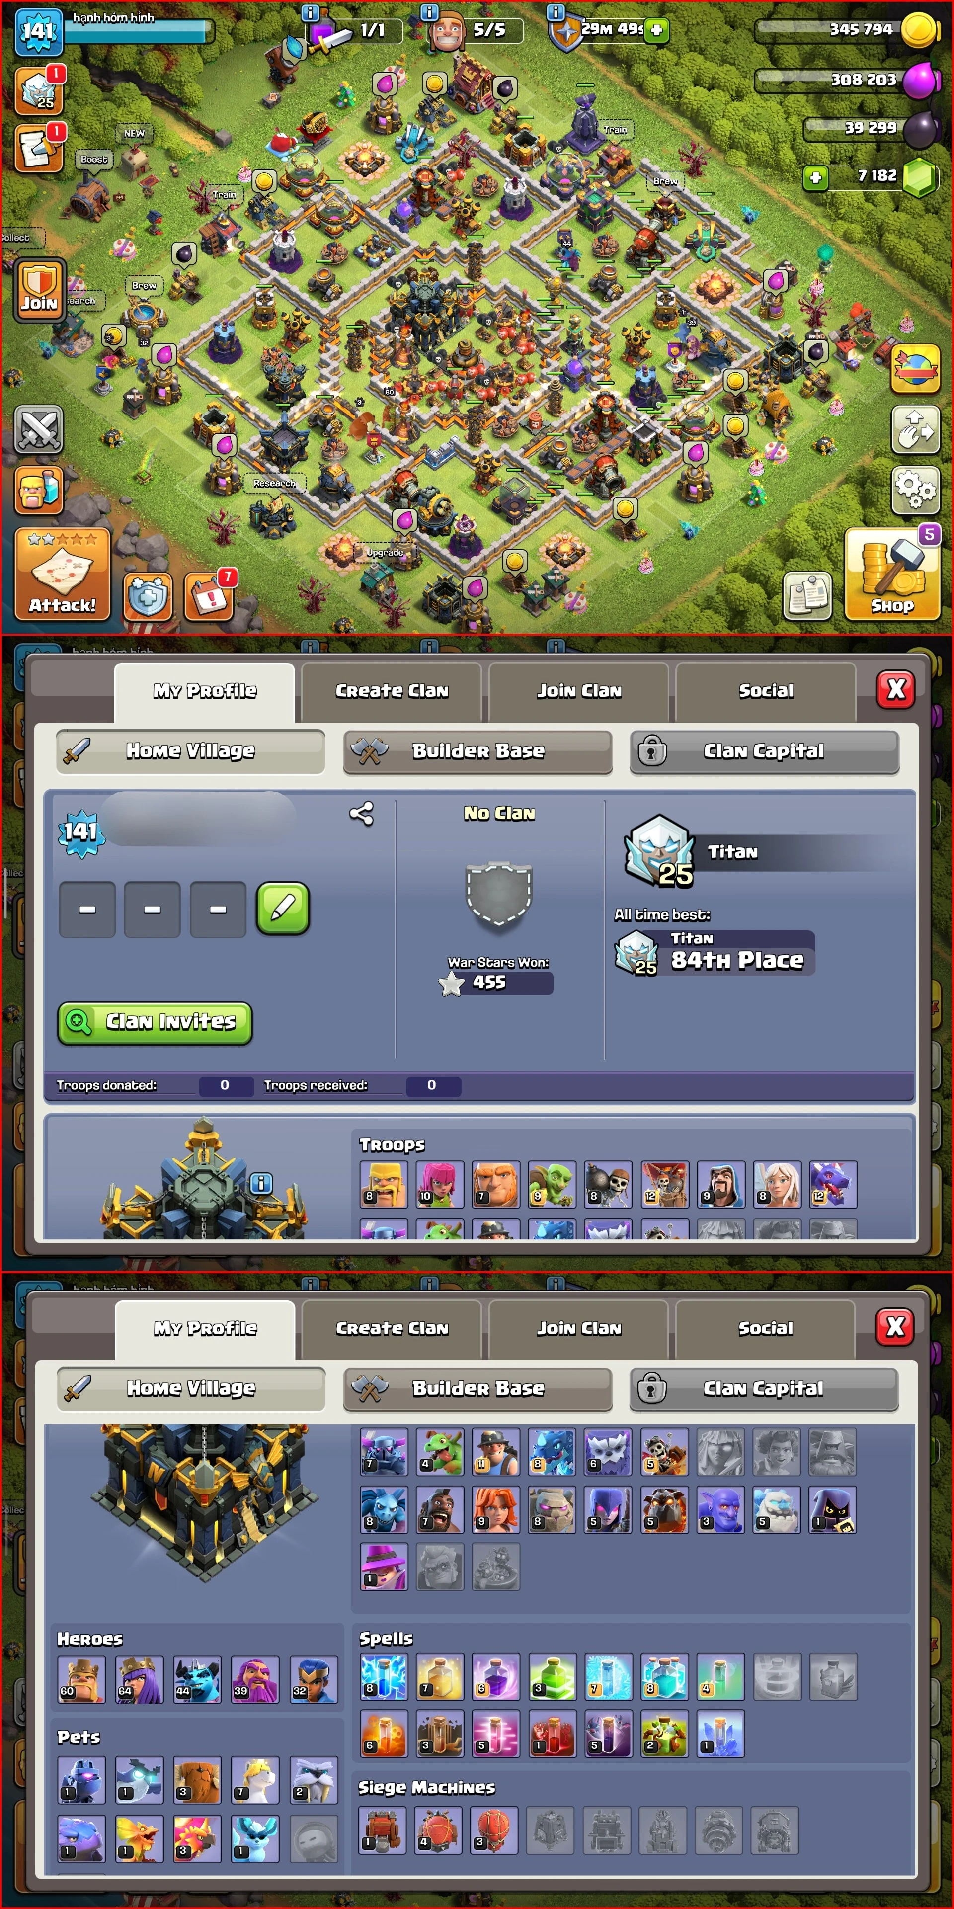
Task: Select the locked Clan Capital view
Action: 764,751
